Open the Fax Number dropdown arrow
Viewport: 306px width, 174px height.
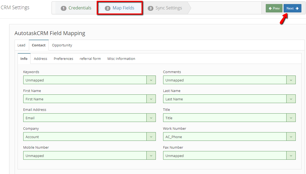pyautogui.click(x=291, y=155)
